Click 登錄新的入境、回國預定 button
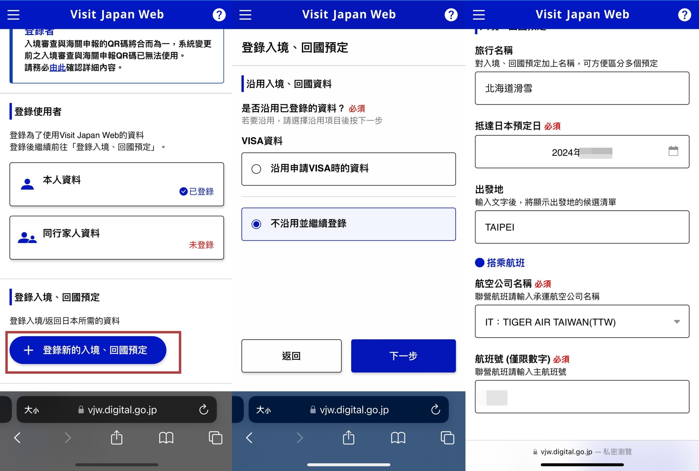 88,350
